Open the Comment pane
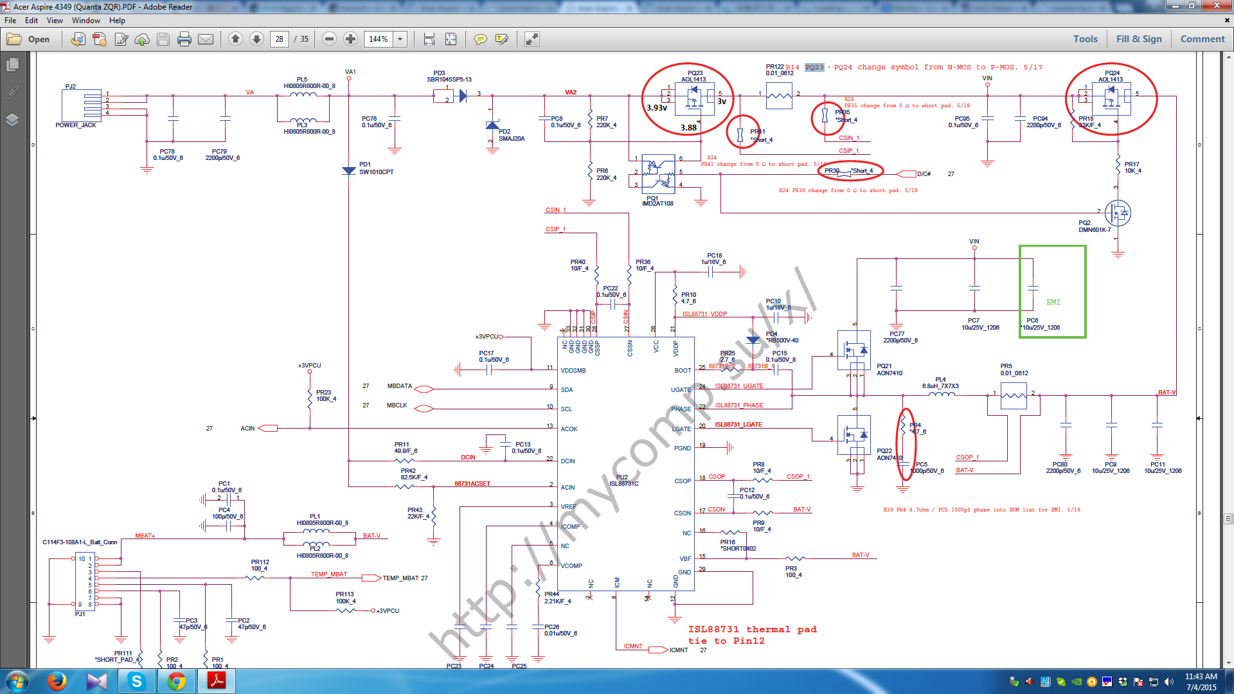Image resolution: width=1234 pixels, height=694 pixels. pyautogui.click(x=1202, y=39)
